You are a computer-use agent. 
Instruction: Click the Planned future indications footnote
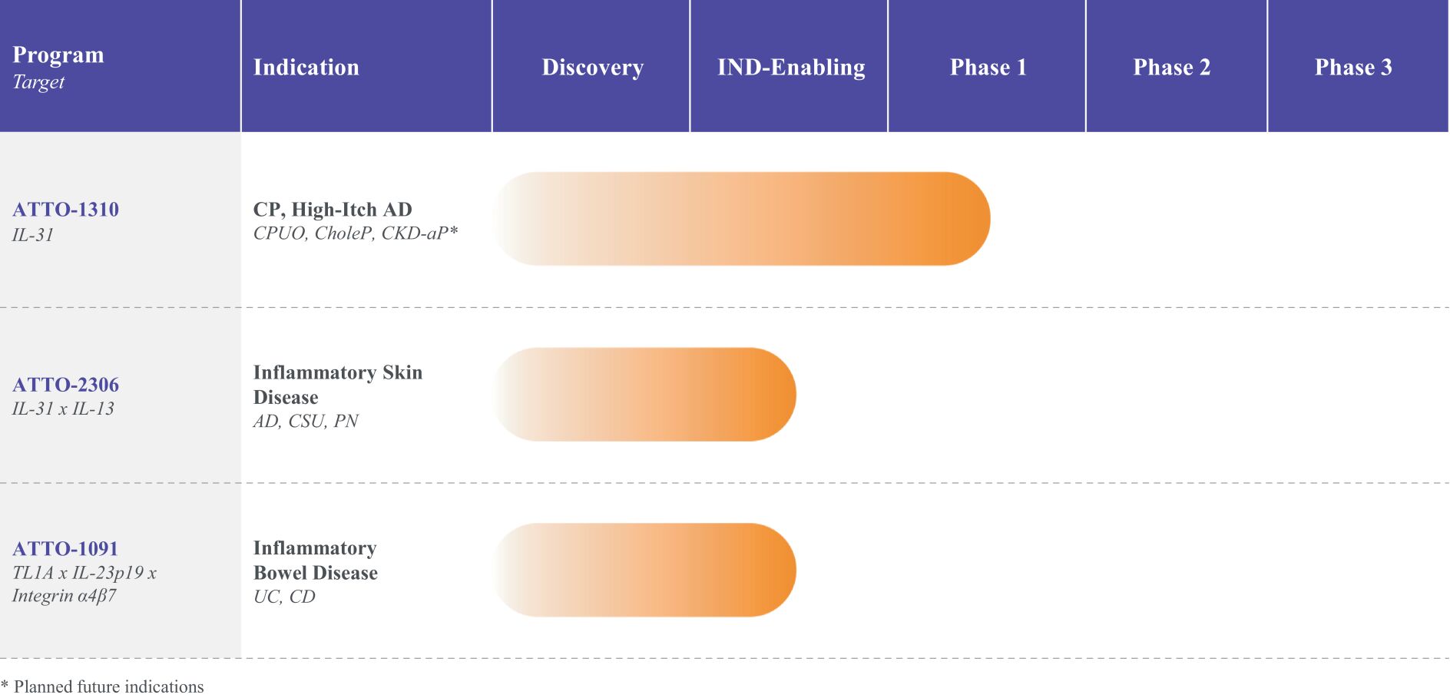[102, 686]
